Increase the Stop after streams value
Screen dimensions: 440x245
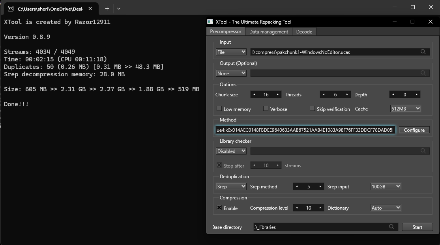click(277, 165)
